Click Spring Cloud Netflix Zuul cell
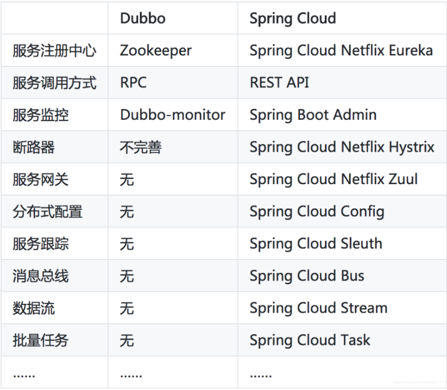This screenshot has width=447, height=390. point(334,180)
